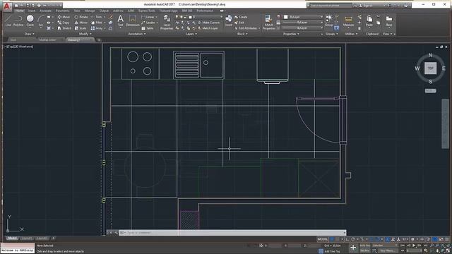Select the Arc tool
The height and width of the screenshot is (254, 452).
[x=41, y=20]
